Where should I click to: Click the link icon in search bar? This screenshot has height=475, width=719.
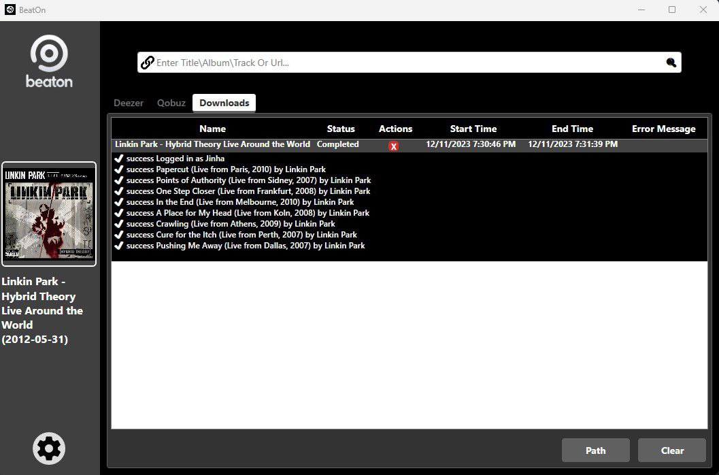pyautogui.click(x=147, y=63)
